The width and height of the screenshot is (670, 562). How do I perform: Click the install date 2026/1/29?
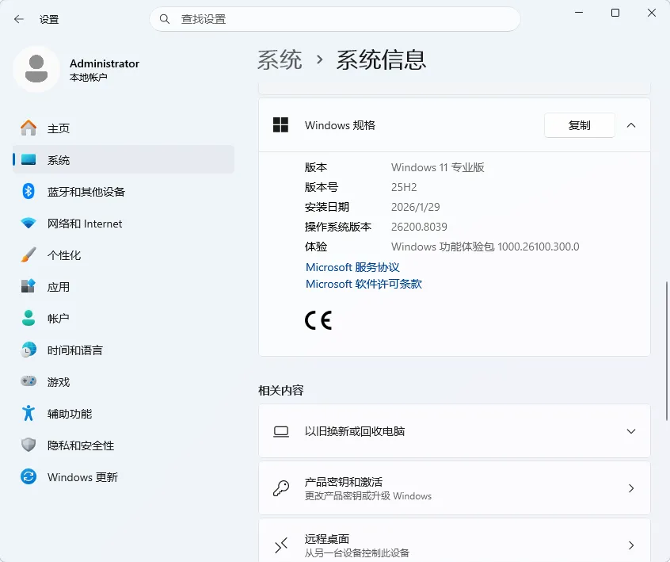(x=415, y=207)
